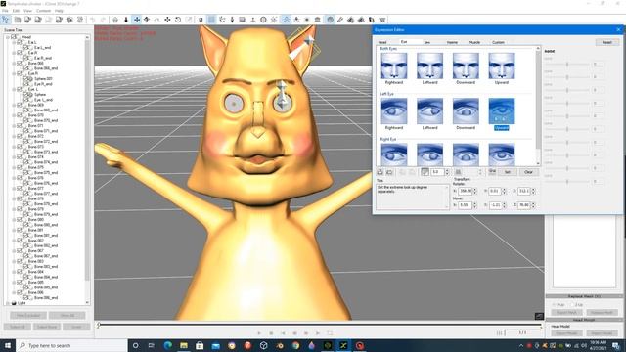Toggle the Ear L checkbox in Scene Tree

20,42
